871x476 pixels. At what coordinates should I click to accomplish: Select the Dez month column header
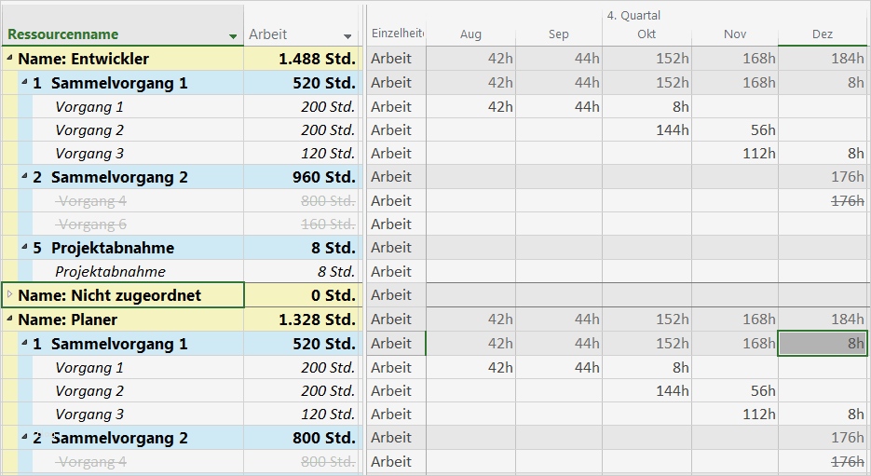823,34
